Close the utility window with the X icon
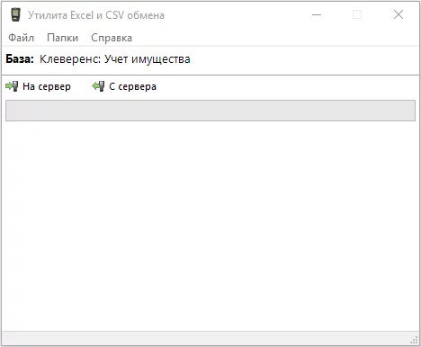The width and height of the screenshot is (421, 347). [x=399, y=14]
